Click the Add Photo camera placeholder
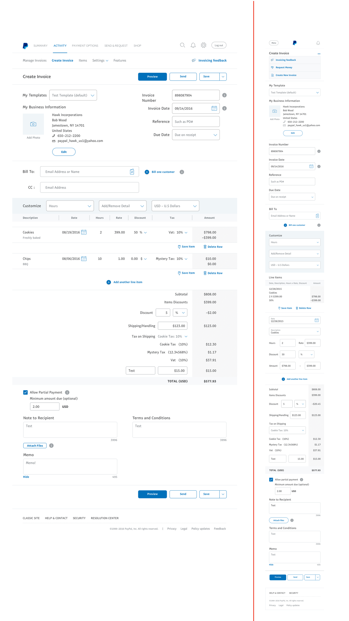Viewport: 349px width, 621px height. (x=33, y=124)
